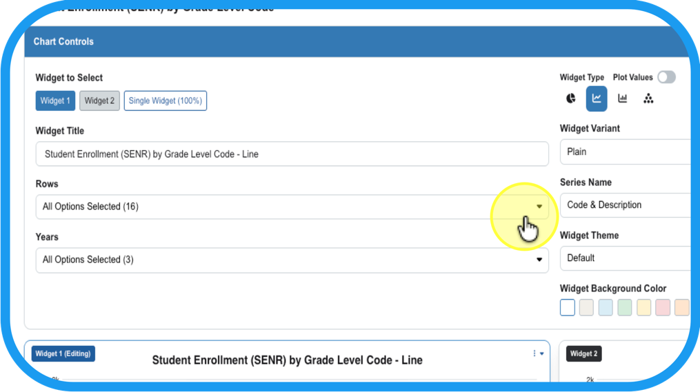The height and width of the screenshot is (392, 700).
Task: Open Widget 1 kebab options menu
Action: point(537,353)
